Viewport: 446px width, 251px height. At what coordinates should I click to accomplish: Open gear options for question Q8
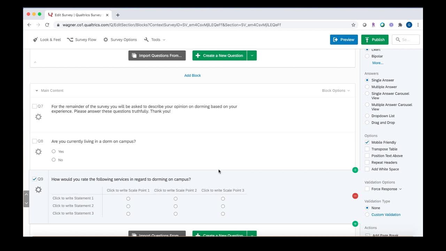point(38,152)
